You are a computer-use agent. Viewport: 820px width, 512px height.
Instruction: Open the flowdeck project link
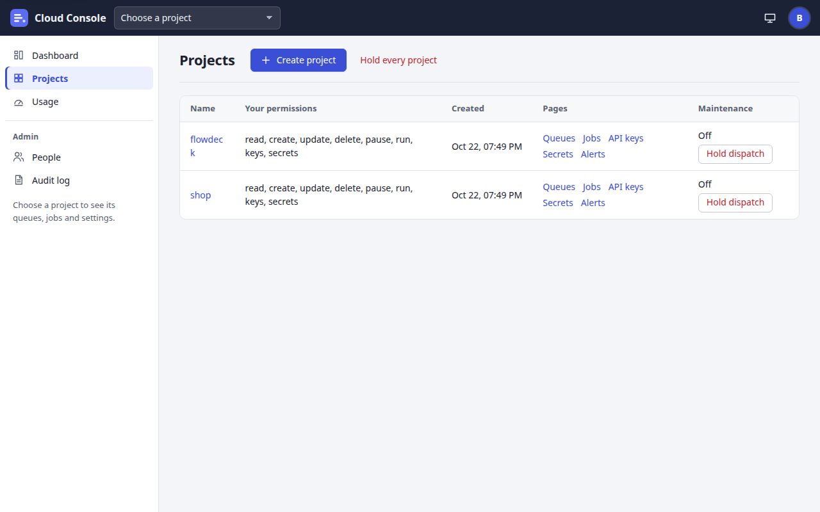[207, 146]
